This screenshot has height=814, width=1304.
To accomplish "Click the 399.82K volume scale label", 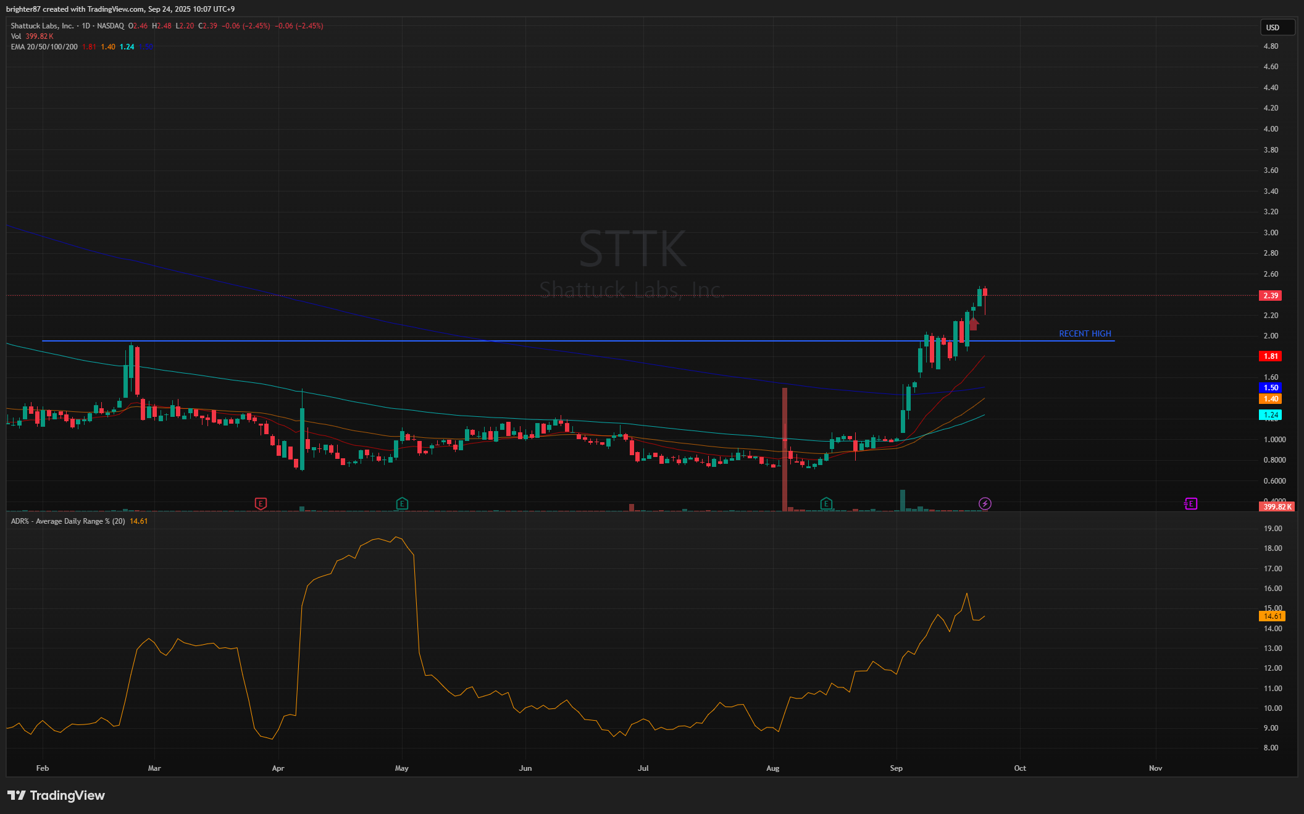I will [x=1276, y=507].
